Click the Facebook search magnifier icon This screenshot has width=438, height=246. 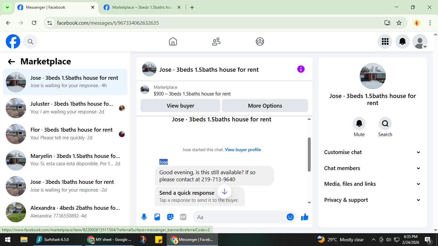pos(30,42)
